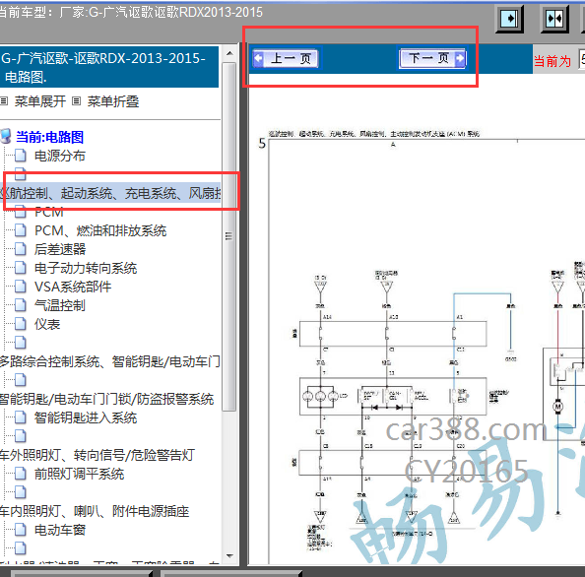Open the 电动车窗 entry
The height and width of the screenshot is (577, 585).
tap(60, 530)
